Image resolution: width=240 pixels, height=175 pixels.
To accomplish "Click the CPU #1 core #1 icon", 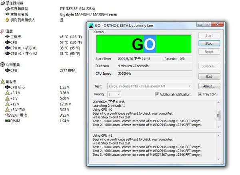I will [7, 48].
